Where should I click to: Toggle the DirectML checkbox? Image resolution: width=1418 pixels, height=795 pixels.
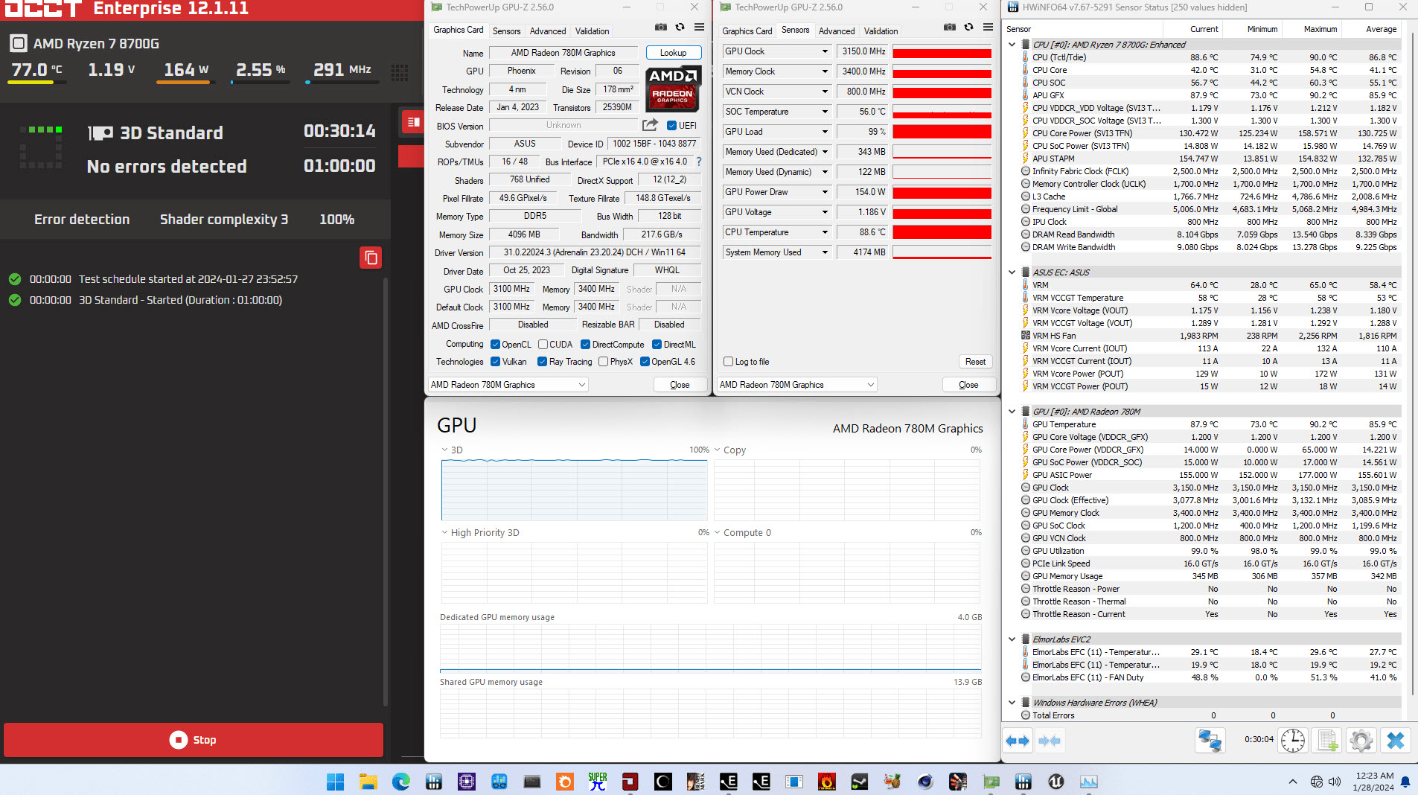(657, 345)
